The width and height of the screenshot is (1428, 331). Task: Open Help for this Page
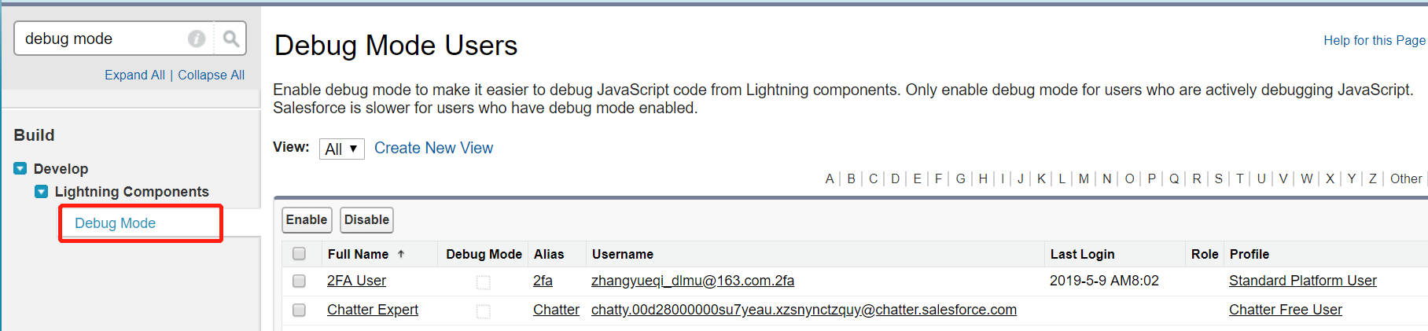1374,40
